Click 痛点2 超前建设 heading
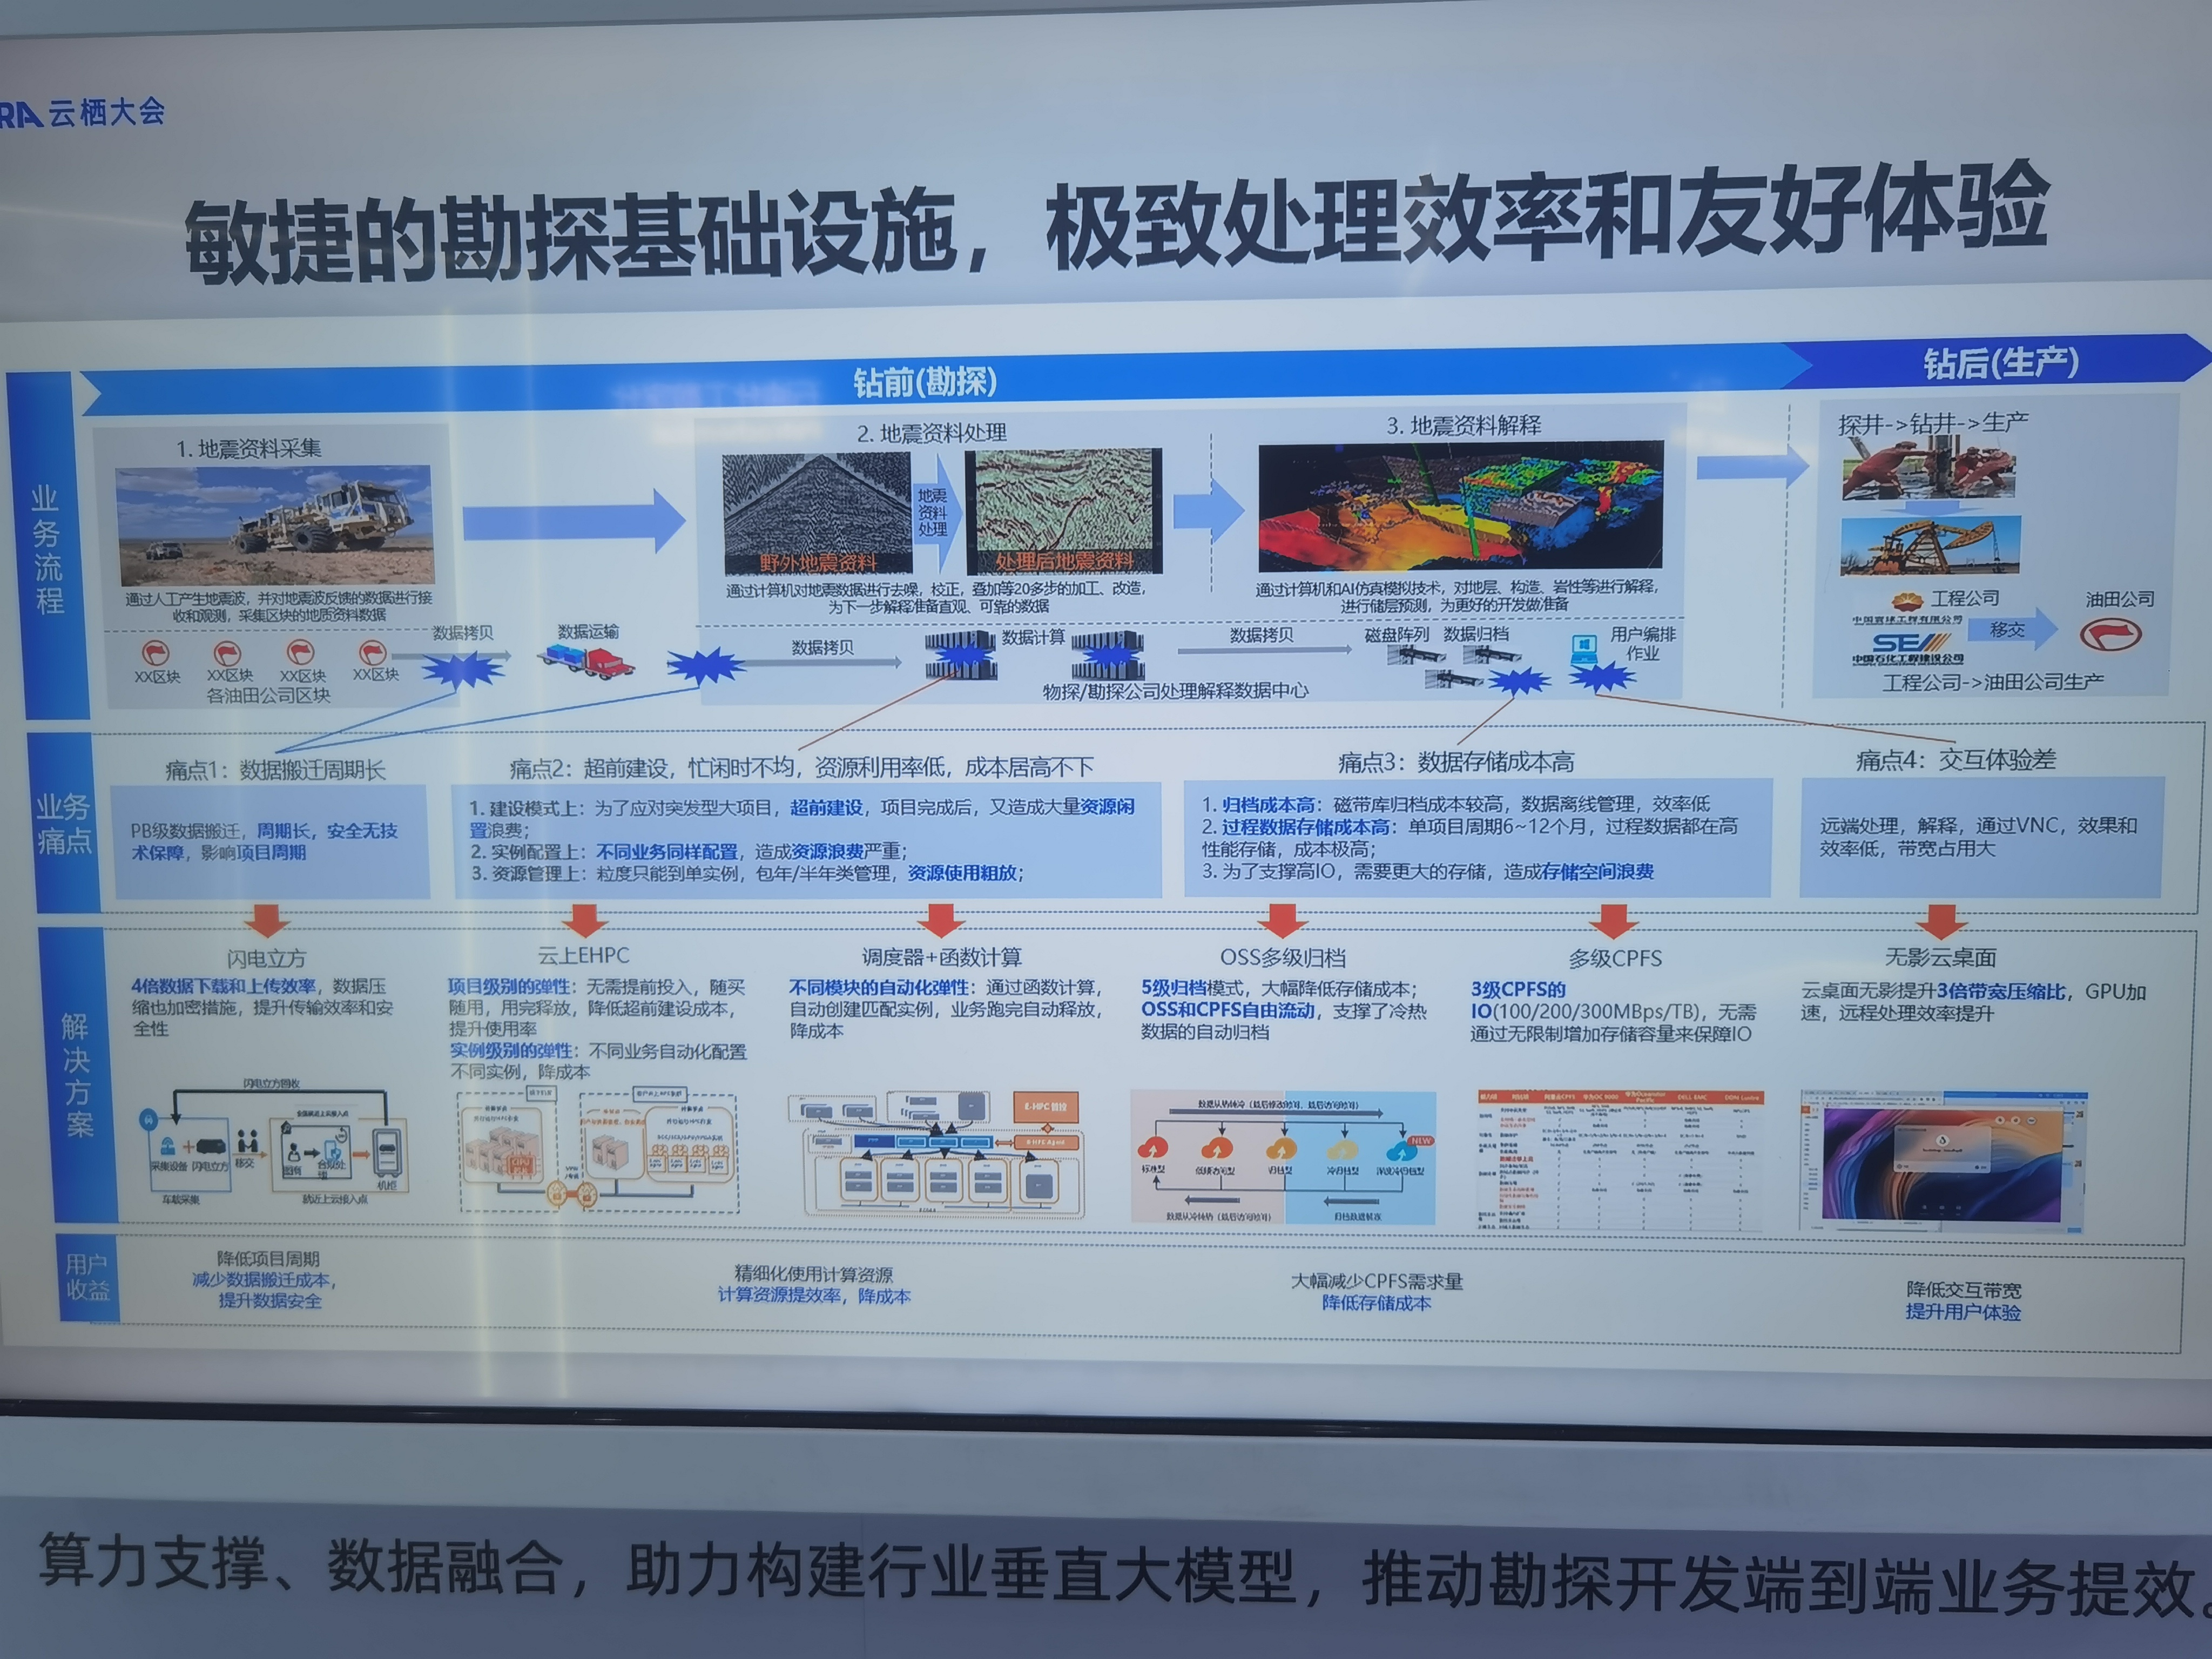 click(x=802, y=768)
